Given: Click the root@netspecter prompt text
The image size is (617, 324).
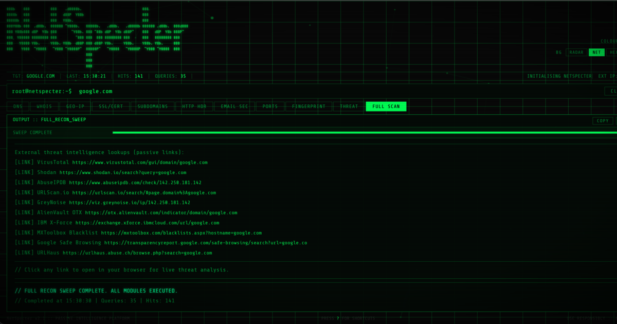Looking at the screenshot, I should click(x=42, y=92).
